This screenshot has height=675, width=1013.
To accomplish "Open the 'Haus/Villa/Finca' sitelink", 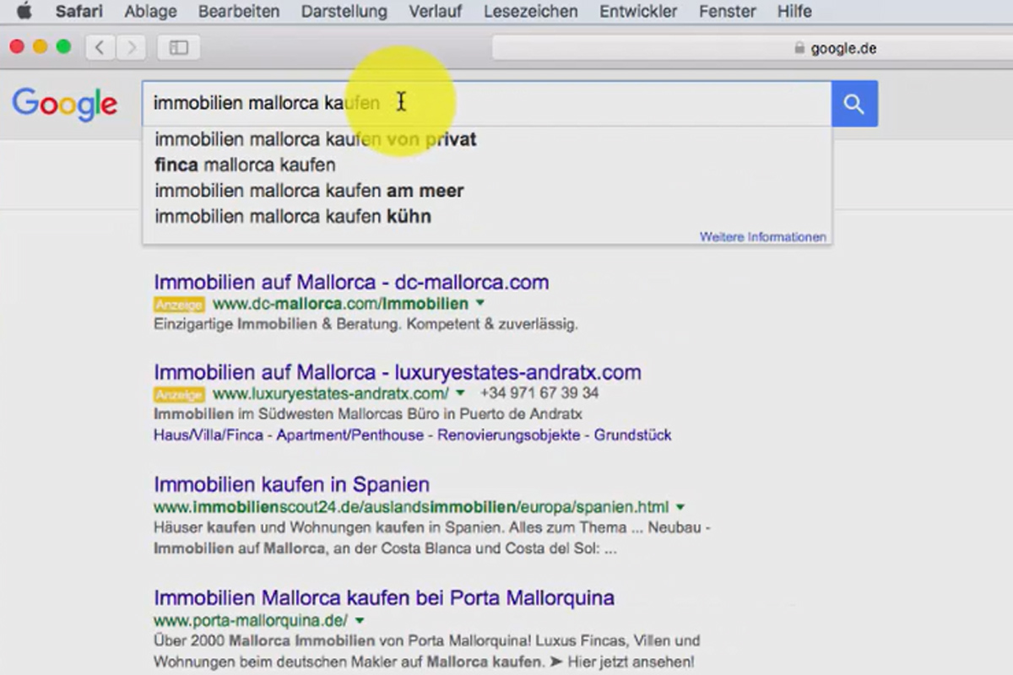I will [209, 435].
